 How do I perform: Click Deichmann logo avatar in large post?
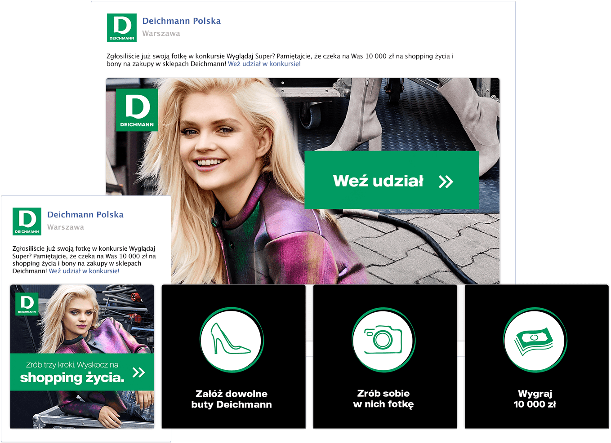121,28
